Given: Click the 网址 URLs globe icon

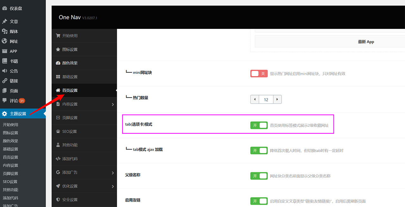Looking at the screenshot, I should (4, 41).
